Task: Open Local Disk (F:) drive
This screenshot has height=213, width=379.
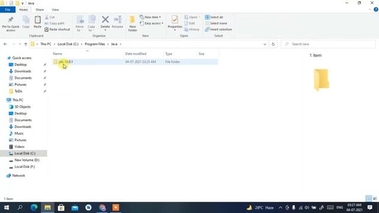Action: [25, 167]
